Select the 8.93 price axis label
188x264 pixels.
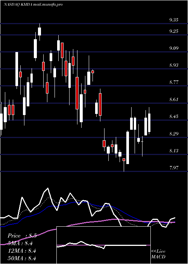pos(174,65)
